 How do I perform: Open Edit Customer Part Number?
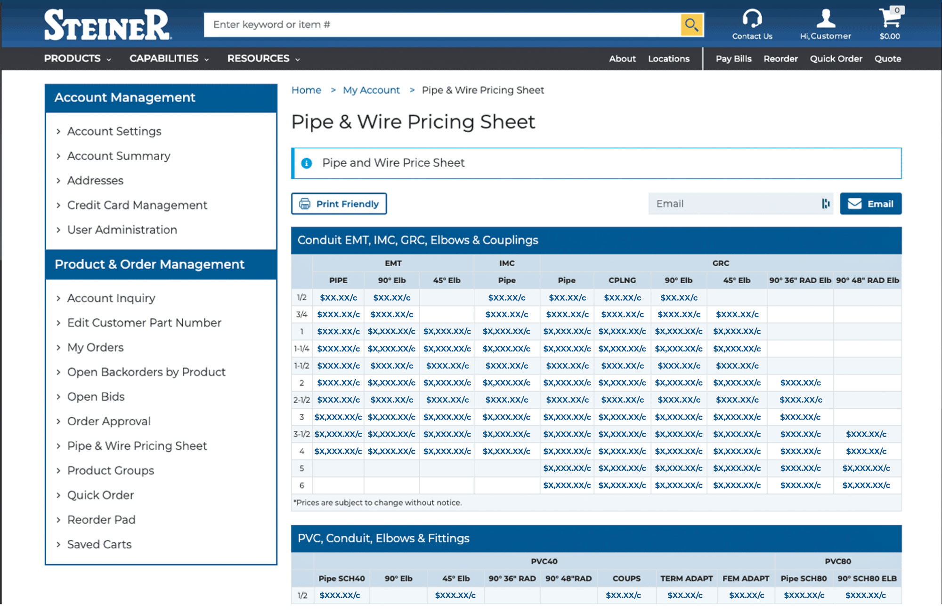coord(144,323)
